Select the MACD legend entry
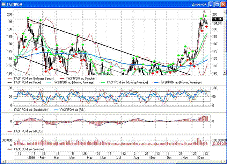The height and width of the screenshot is (164, 227). pyautogui.click(x=25, y=131)
